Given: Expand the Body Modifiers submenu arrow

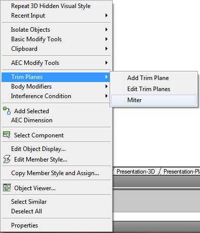Looking at the screenshot, I should click(107, 87).
